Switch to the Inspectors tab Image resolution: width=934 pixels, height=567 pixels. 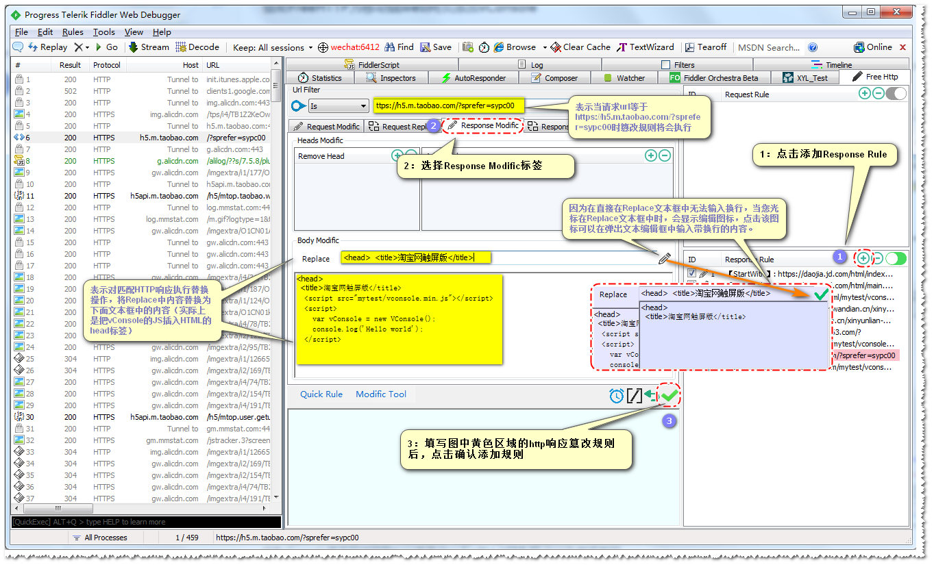coord(391,78)
